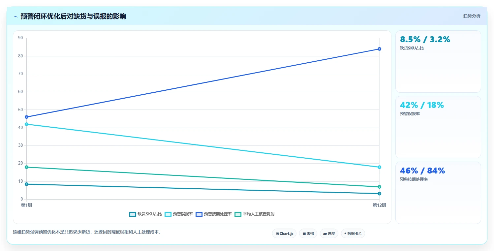Click the 第12周 x-axis label
494x251 pixels.
pyautogui.click(x=379, y=205)
